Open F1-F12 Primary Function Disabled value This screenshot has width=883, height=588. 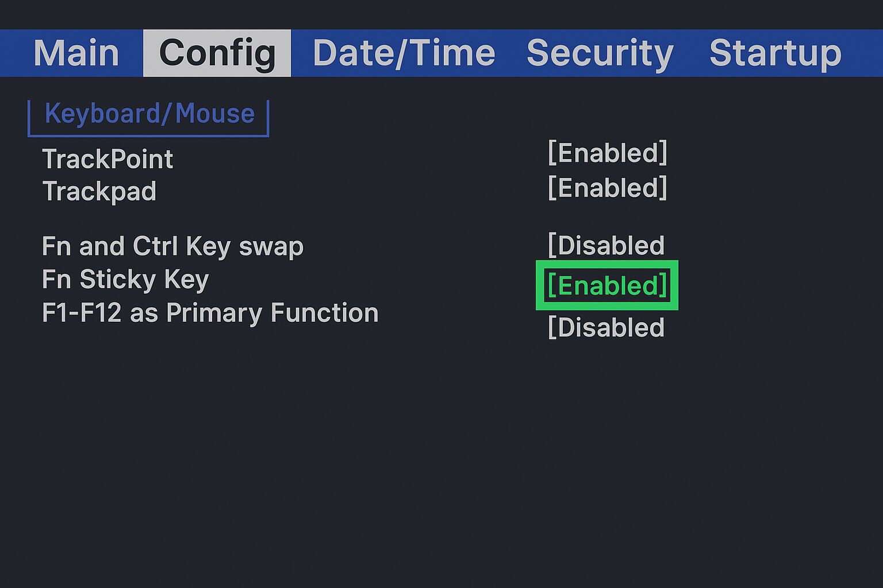[606, 328]
